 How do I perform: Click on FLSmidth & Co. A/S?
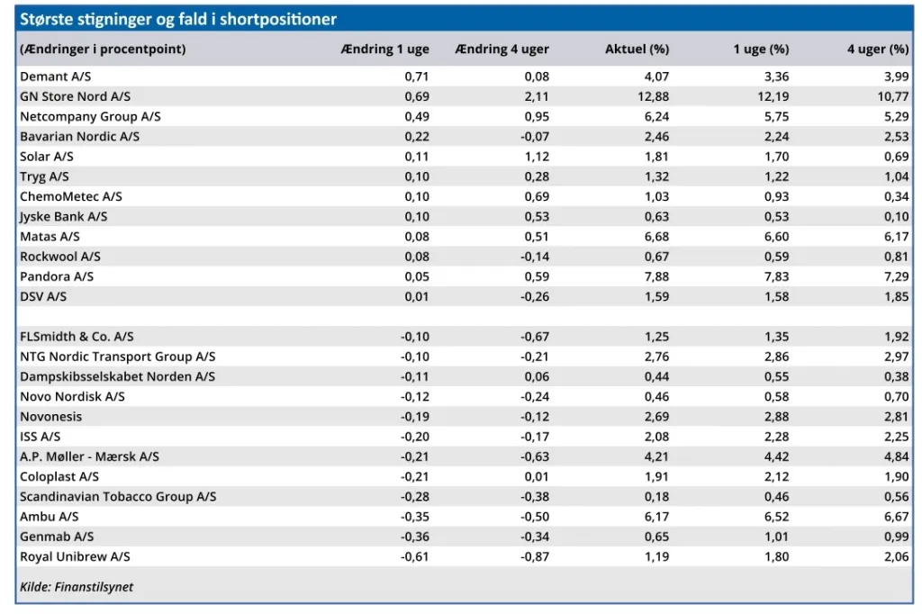77,337
